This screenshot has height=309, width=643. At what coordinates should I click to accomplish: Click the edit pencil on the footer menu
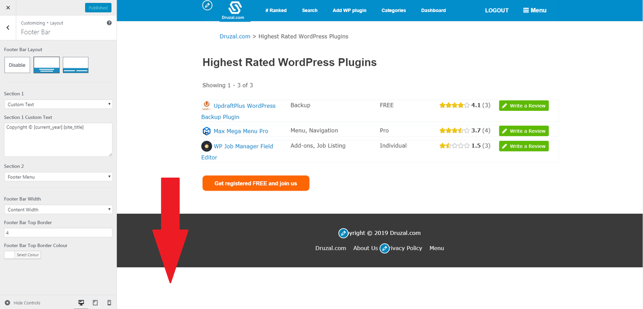tap(384, 248)
